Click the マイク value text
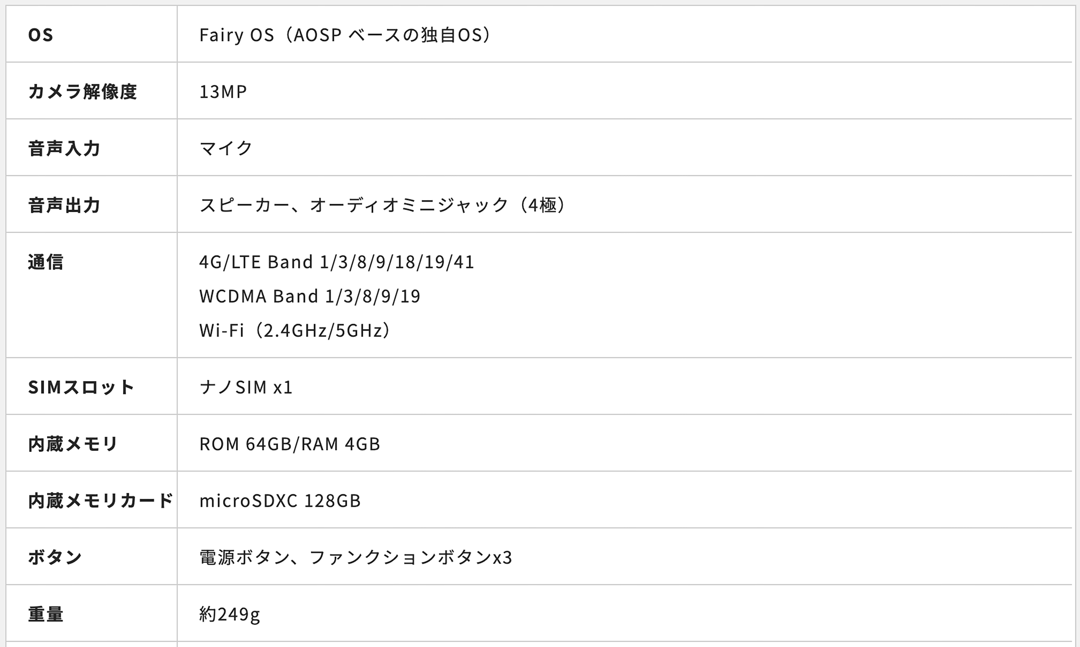 (x=226, y=148)
